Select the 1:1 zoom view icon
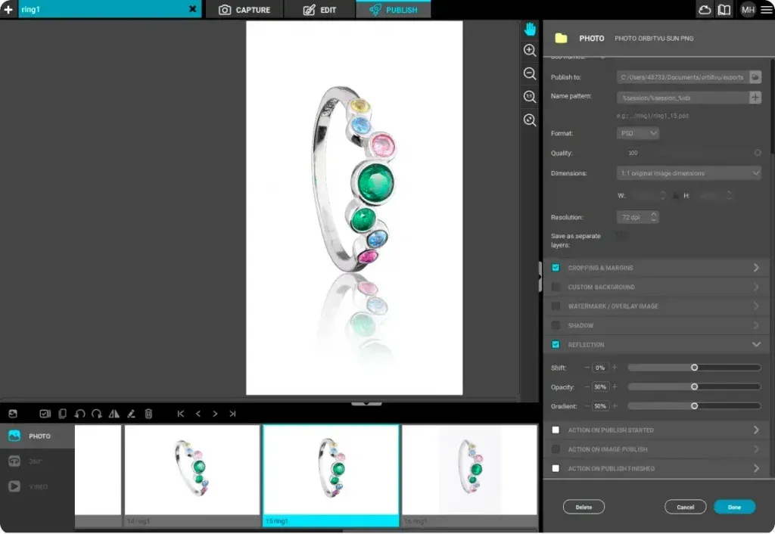The width and height of the screenshot is (775, 534). point(530,96)
